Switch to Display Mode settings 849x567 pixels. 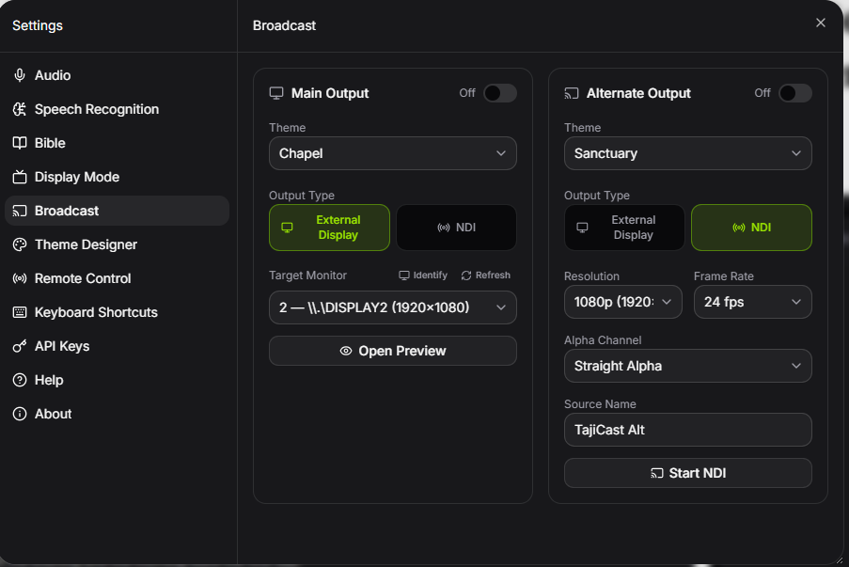pos(117,177)
